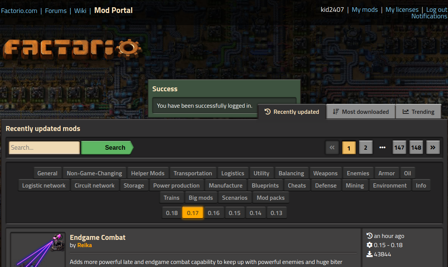Open Factorio.com link
448x267 pixels.
point(19,11)
